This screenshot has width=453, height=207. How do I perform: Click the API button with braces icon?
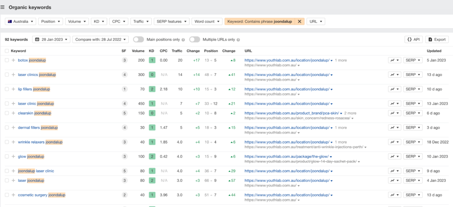point(413,39)
